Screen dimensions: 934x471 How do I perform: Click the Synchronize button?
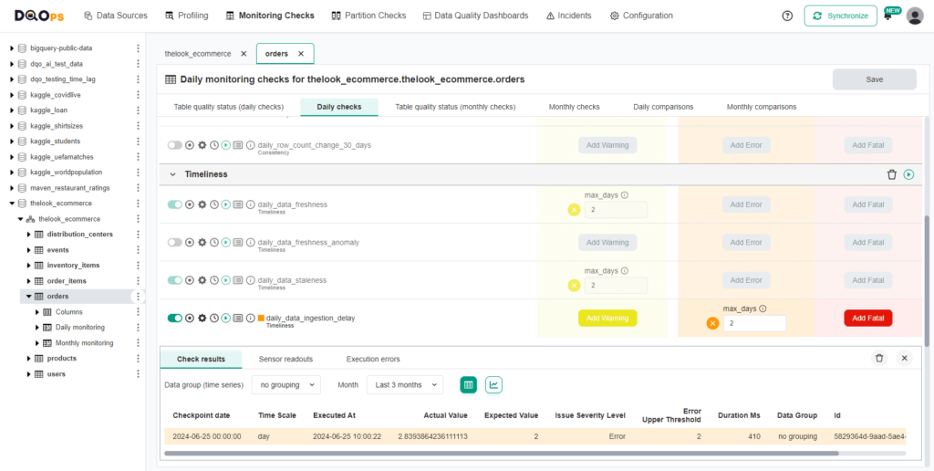click(x=840, y=16)
